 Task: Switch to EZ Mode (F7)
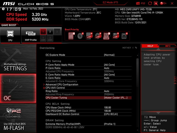pyautogui.click(x=110, y=2)
